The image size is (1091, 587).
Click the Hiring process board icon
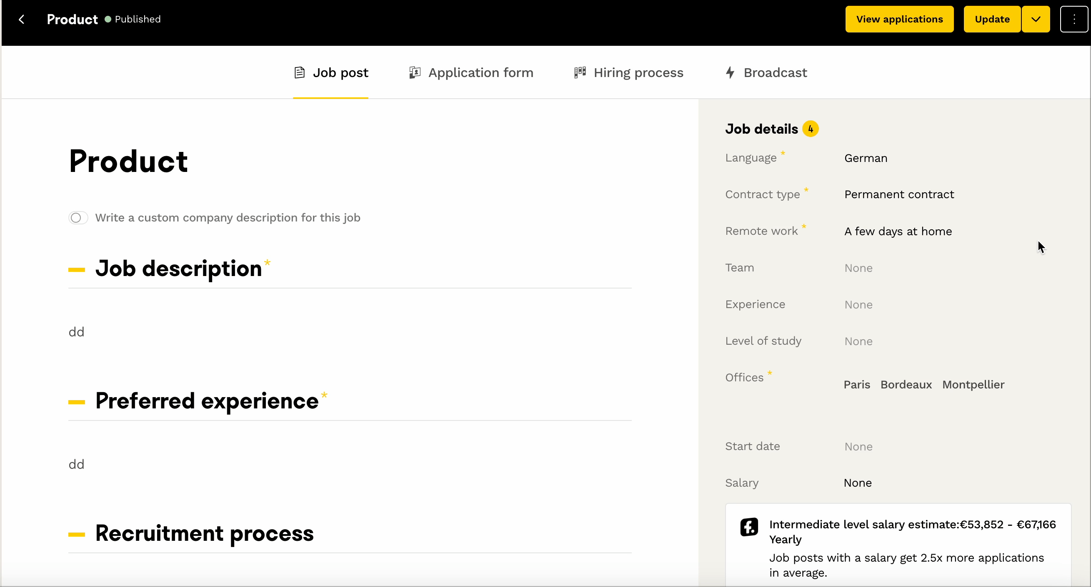point(580,73)
